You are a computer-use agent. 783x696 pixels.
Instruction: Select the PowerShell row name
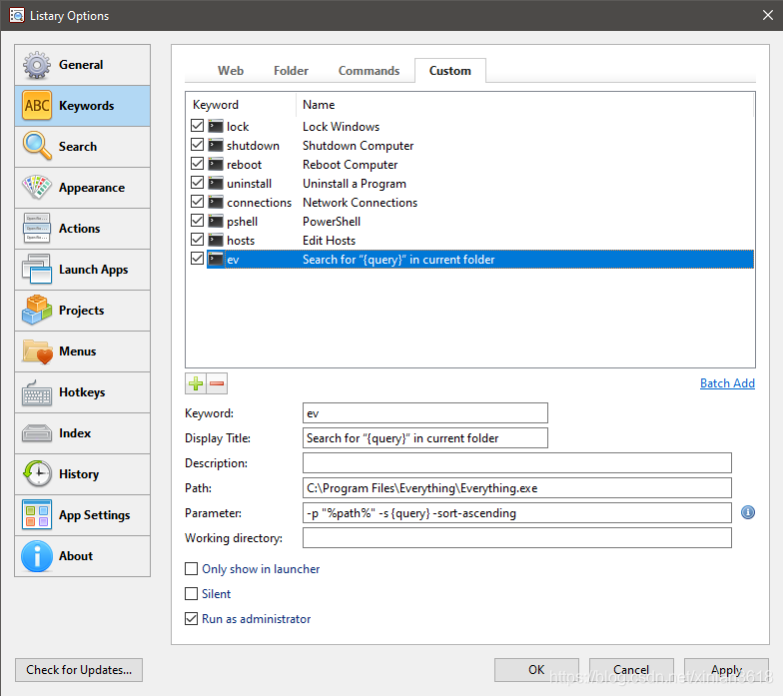point(332,222)
